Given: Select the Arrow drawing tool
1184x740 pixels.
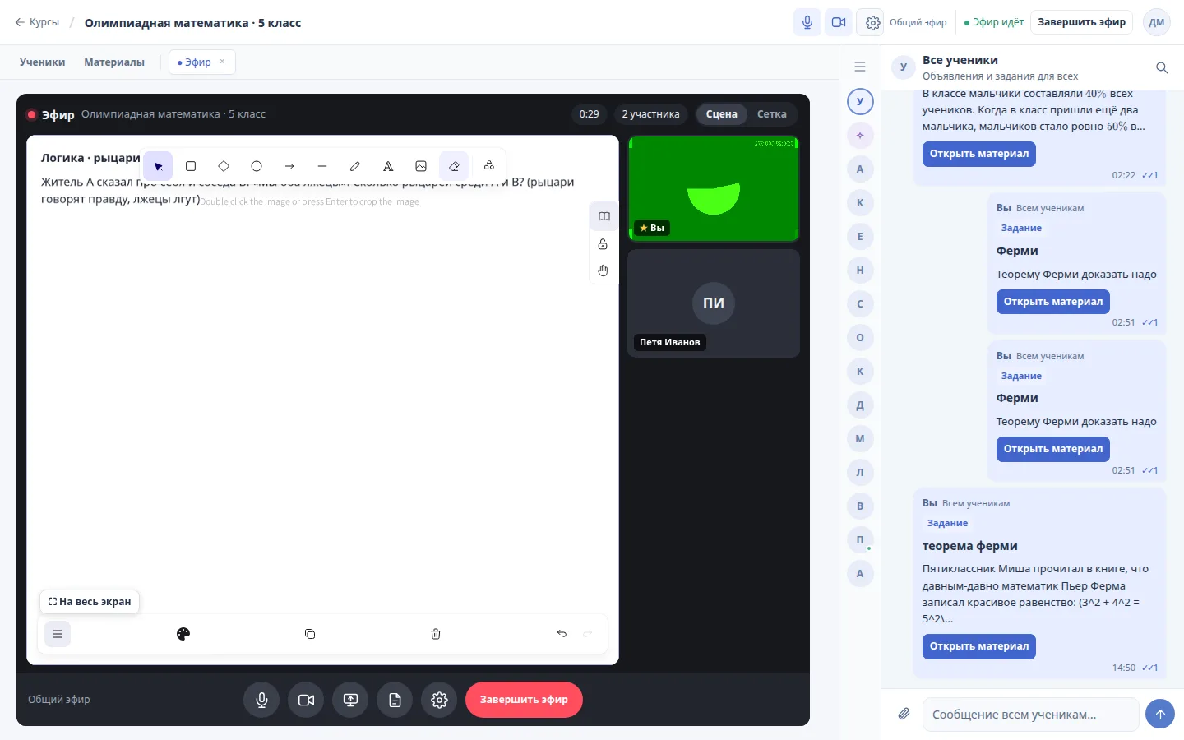Looking at the screenshot, I should 289,166.
